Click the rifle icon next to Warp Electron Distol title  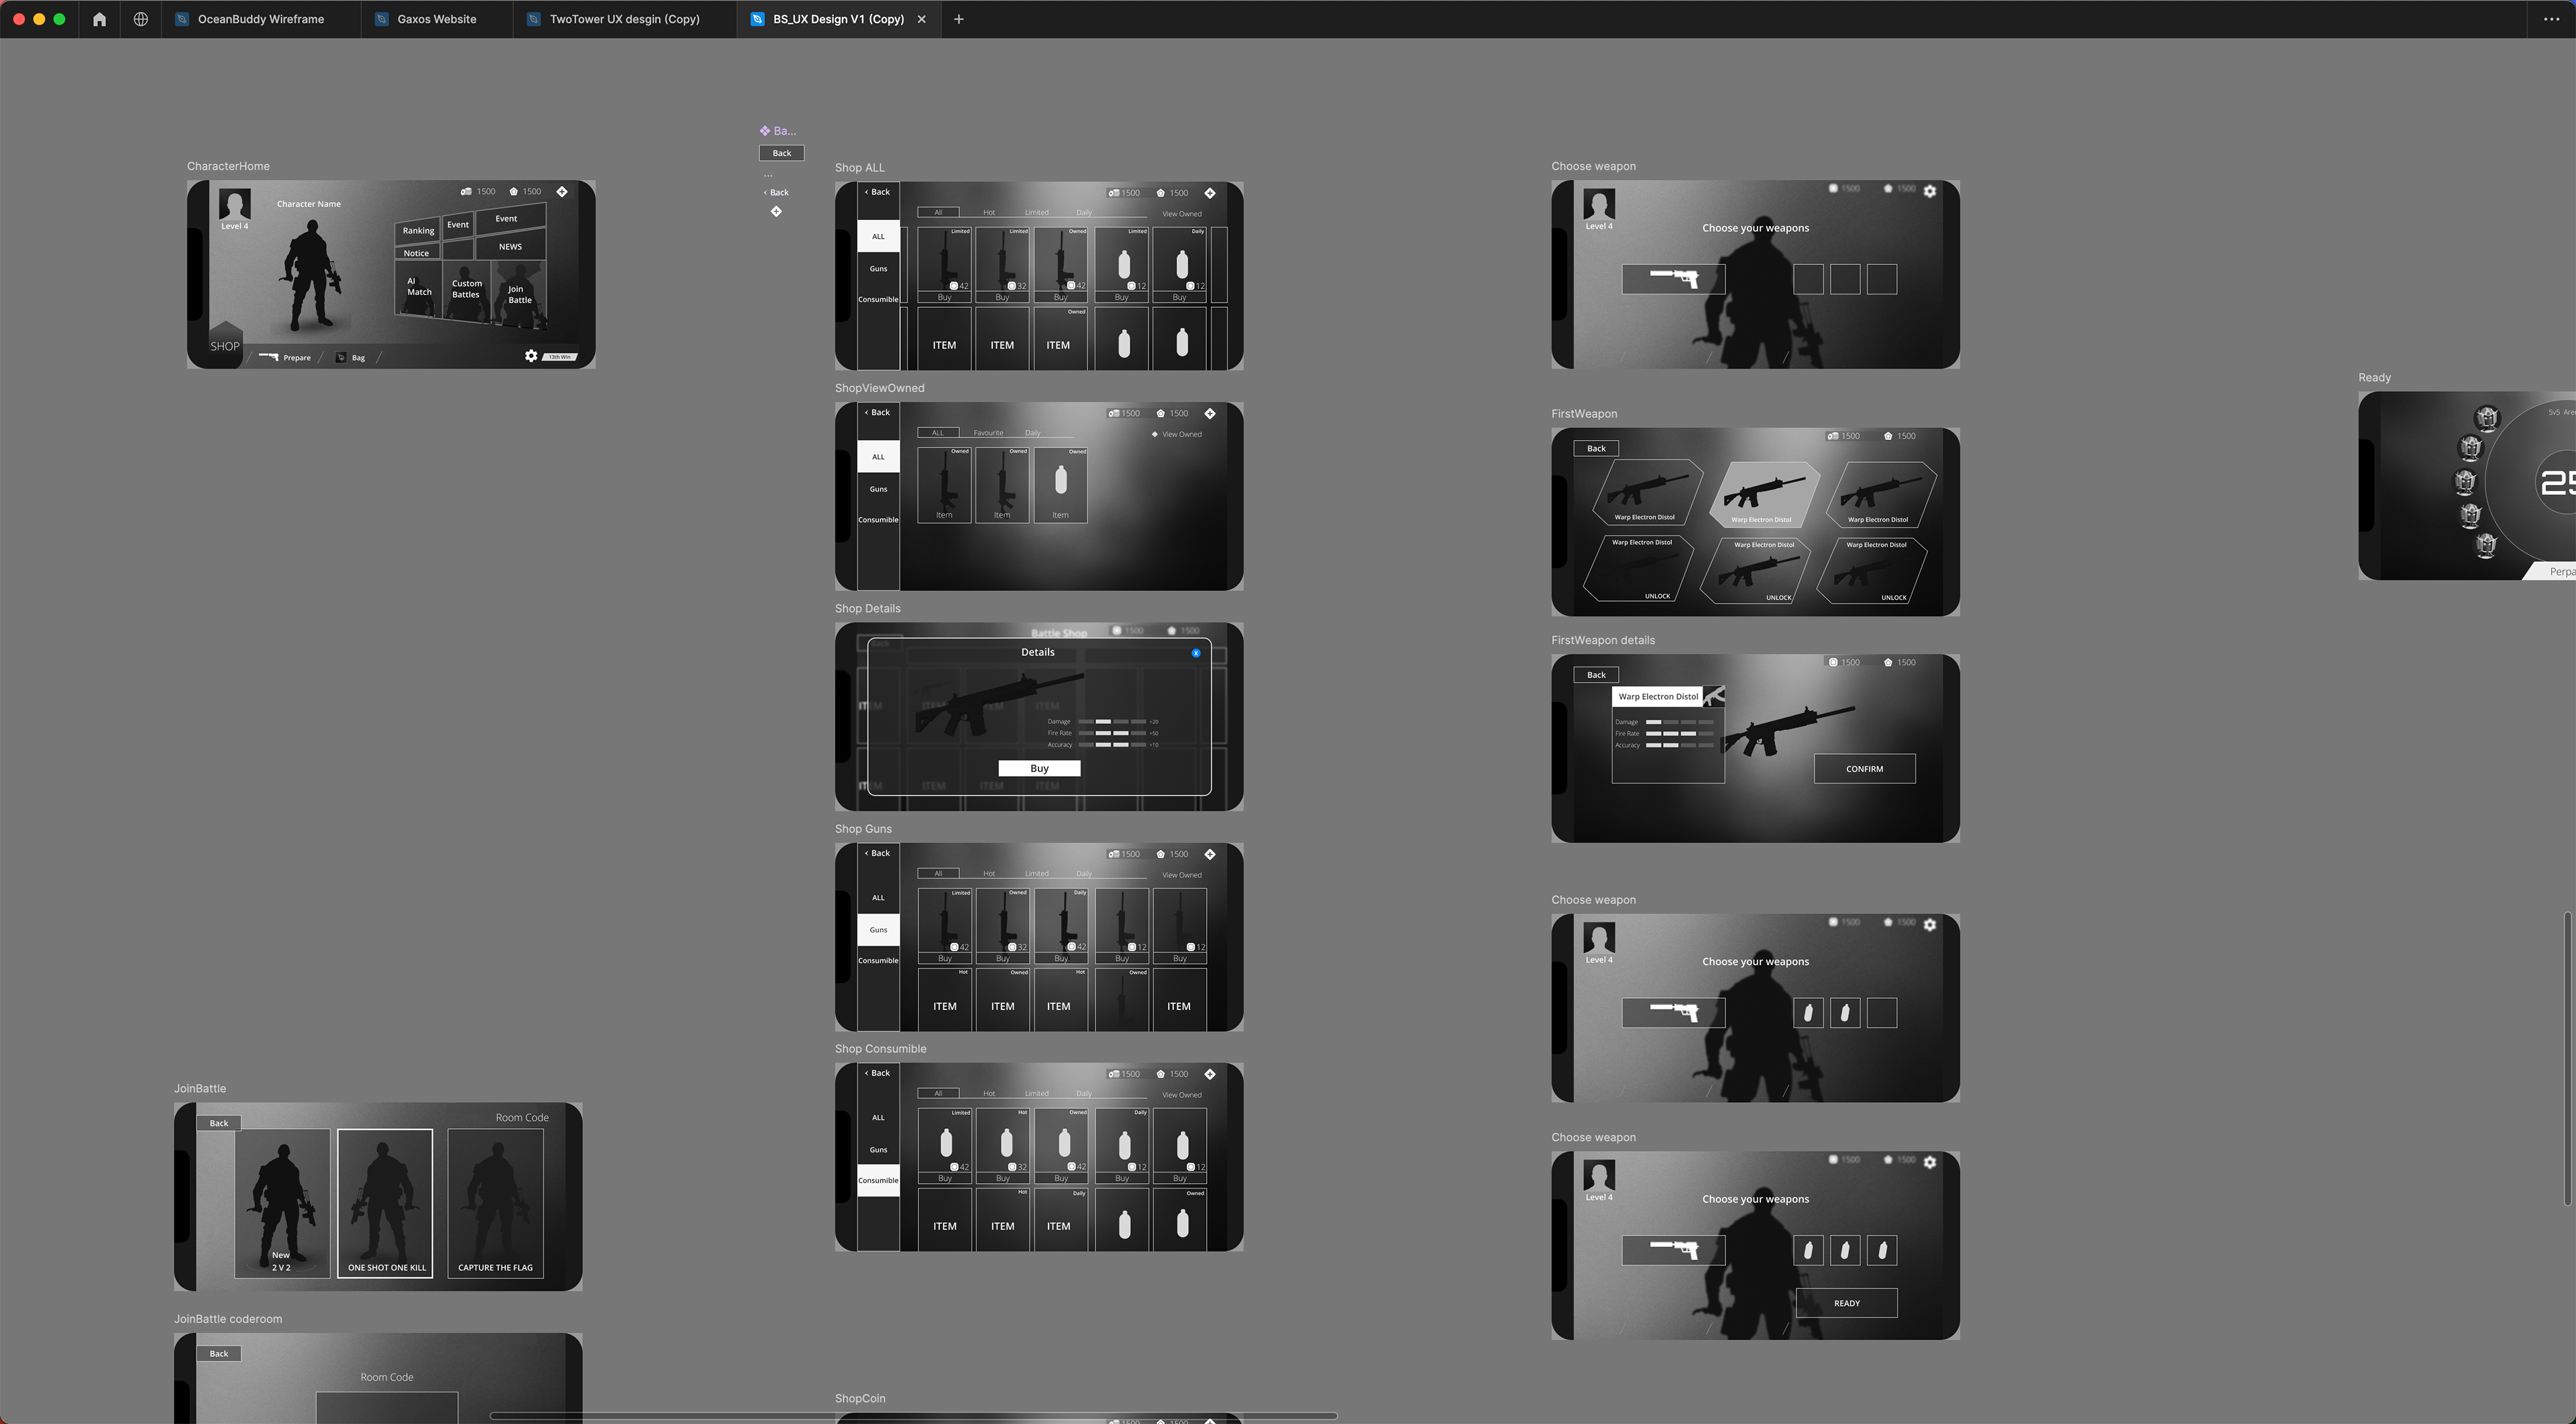1714,696
